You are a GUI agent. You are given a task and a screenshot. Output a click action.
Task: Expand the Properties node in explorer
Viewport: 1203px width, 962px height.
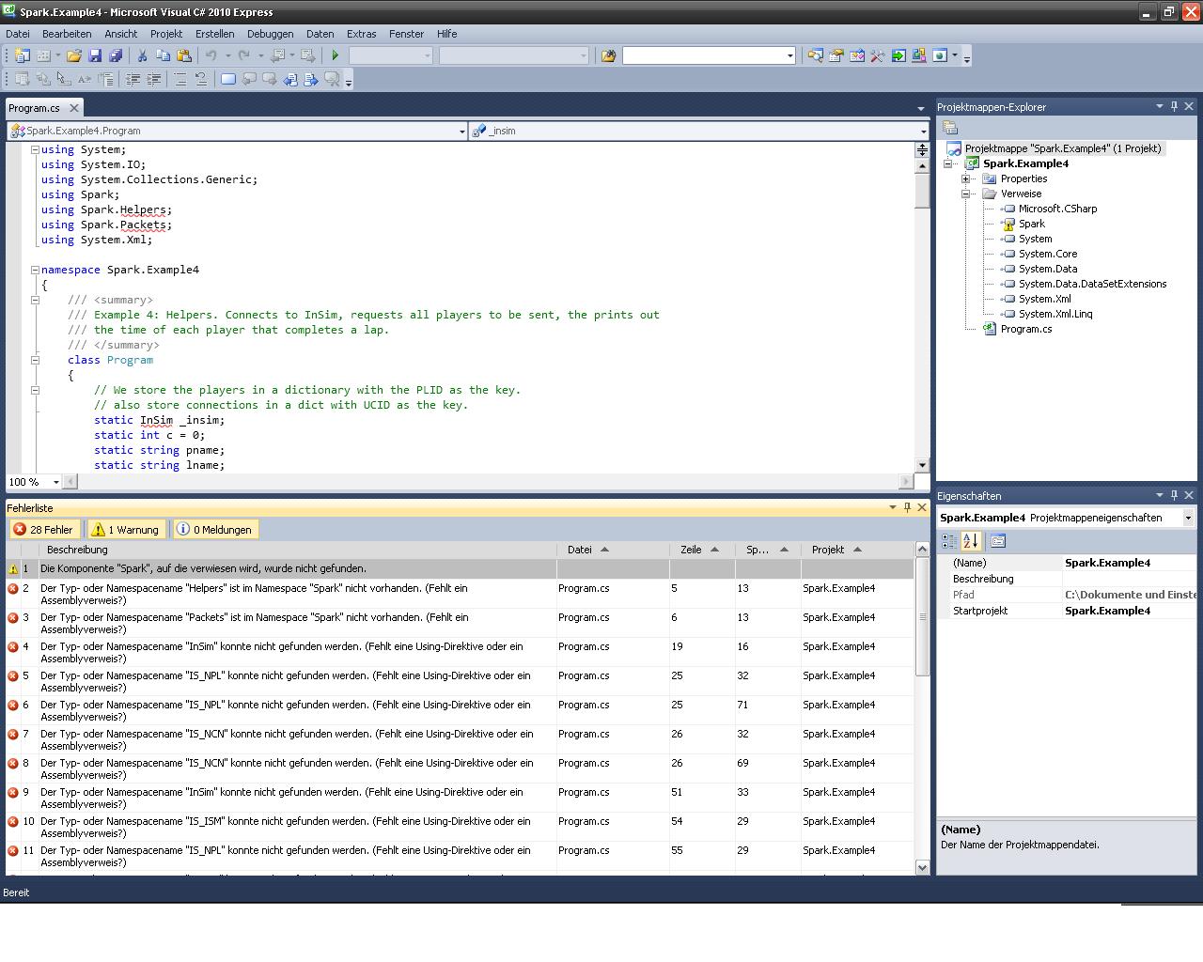[x=965, y=178]
